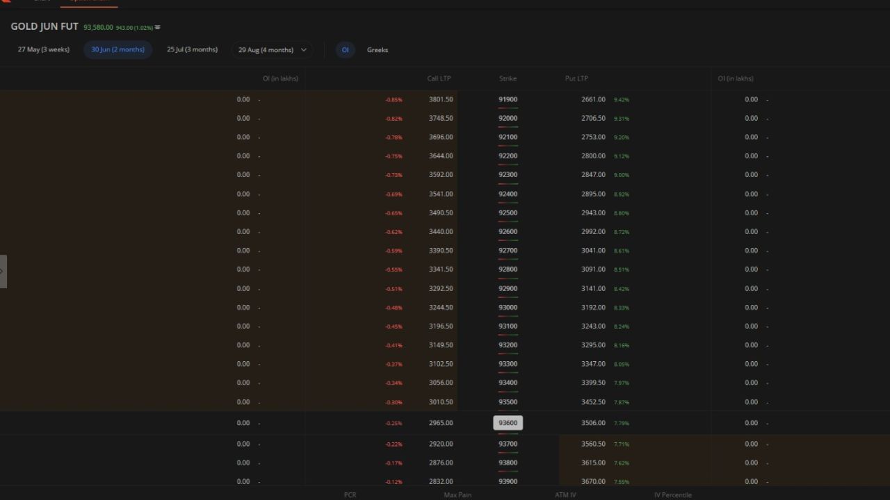The image size is (890, 500).
Task: Click Call LTP value 3440.00
Action: (441, 231)
